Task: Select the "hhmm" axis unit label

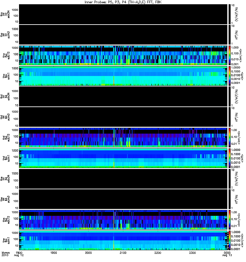Action: pos(6,253)
